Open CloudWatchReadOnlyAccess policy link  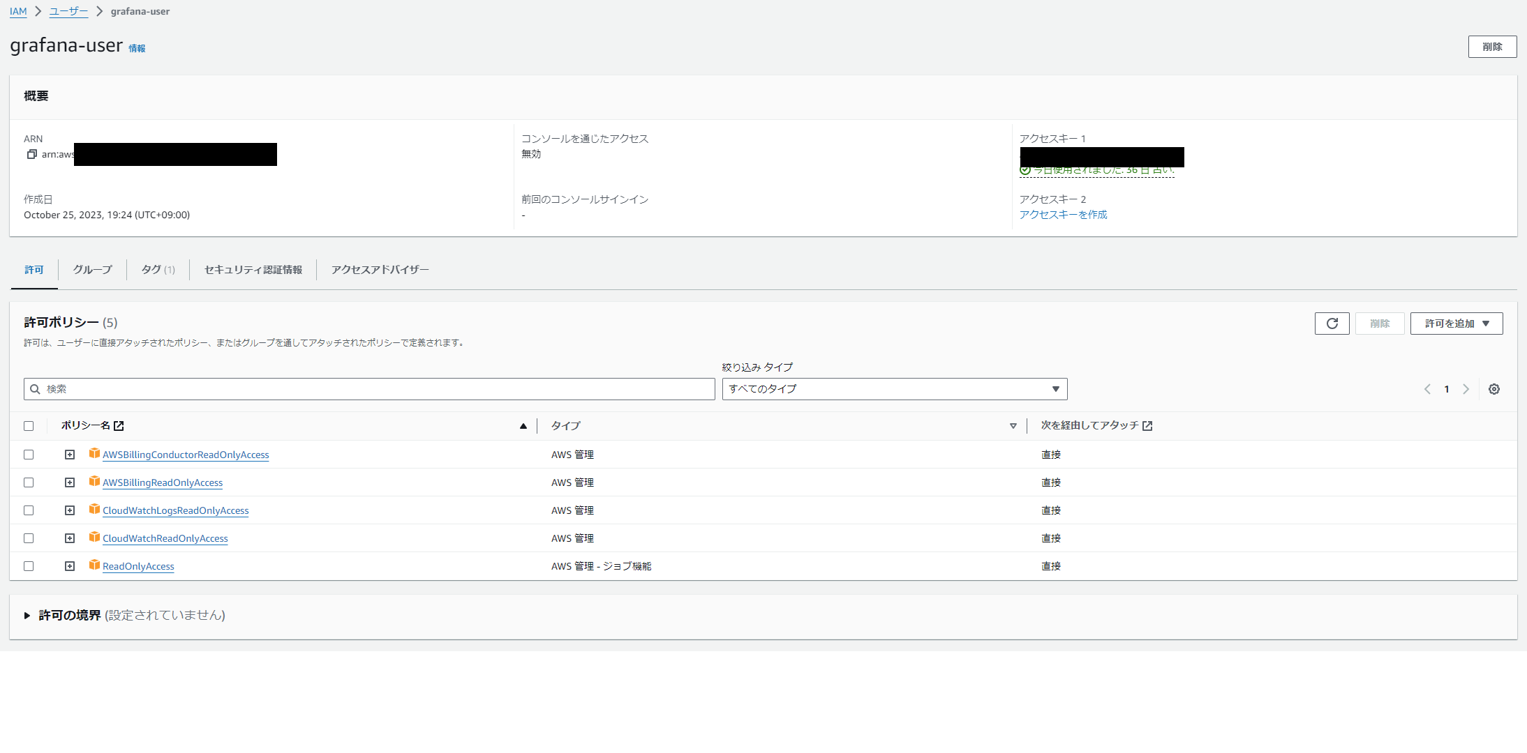pos(165,538)
